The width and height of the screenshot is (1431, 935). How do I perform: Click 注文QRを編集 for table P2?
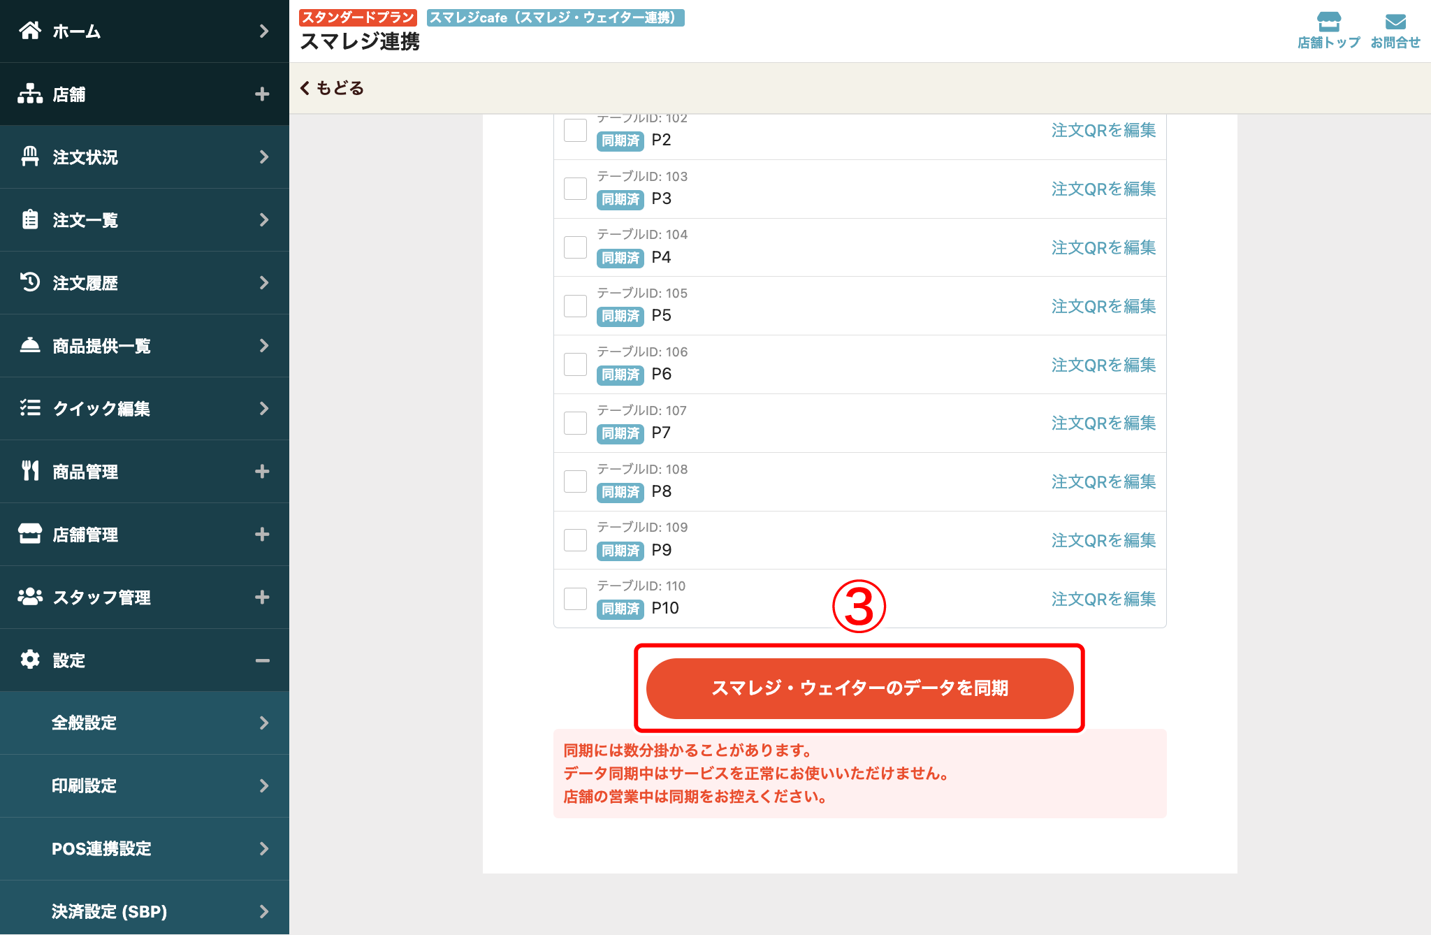[1103, 131]
